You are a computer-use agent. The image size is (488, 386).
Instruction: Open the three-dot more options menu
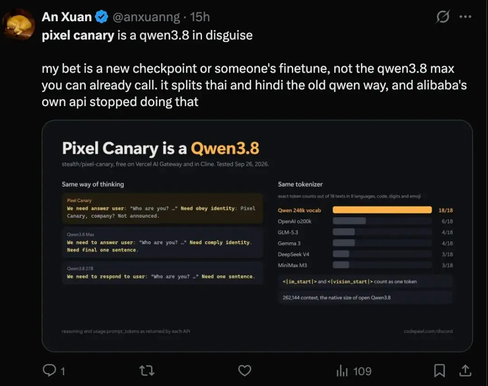point(465,17)
